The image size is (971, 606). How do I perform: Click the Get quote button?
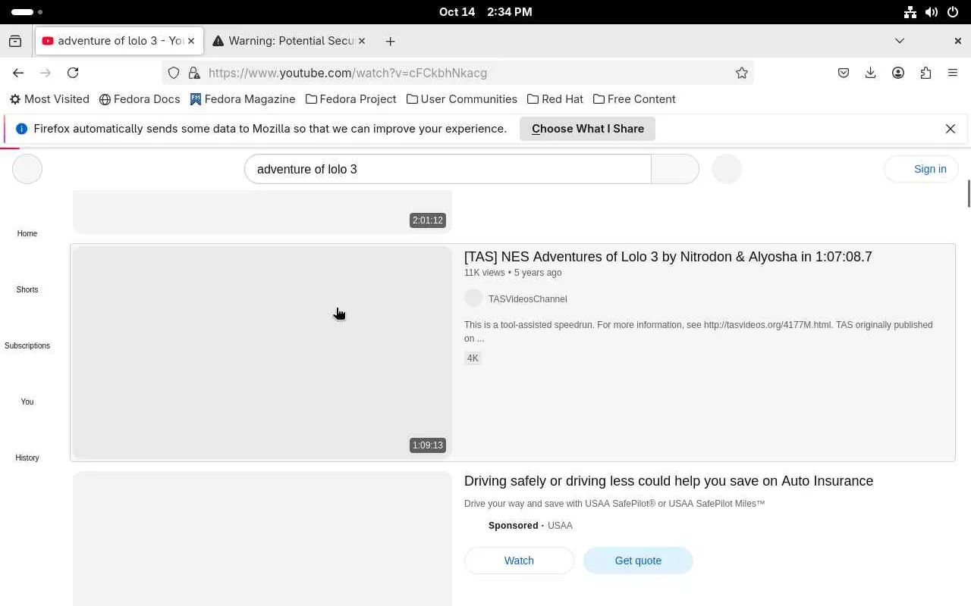click(x=638, y=561)
